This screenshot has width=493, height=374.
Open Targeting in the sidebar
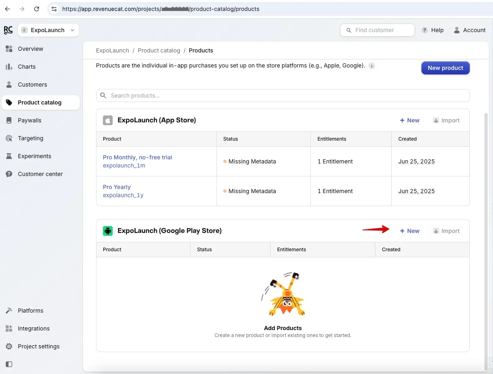point(41,138)
